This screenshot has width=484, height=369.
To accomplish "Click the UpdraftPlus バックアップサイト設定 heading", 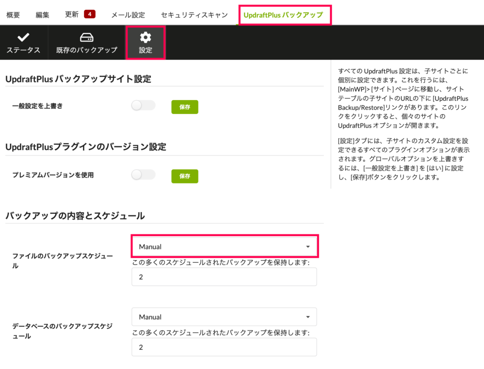I will (78, 79).
